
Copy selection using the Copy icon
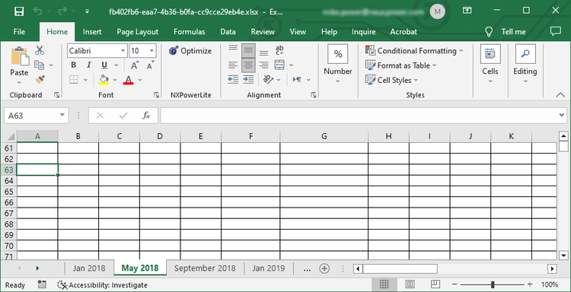click(x=40, y=65)
